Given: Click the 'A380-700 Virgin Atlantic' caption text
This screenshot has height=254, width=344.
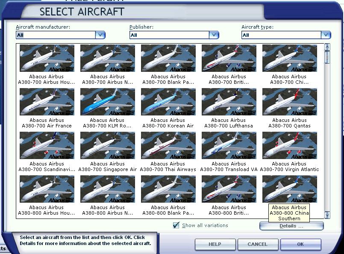Looking at the screenshot, I should coord(289,169).
